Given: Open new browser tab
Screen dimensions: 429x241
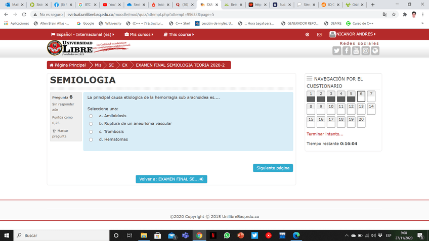Looking at the screenshot, I should [373, 5].
